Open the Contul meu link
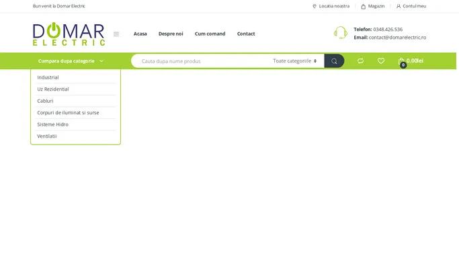The width and height of the screenshot is (459, 258). point(414,6)
